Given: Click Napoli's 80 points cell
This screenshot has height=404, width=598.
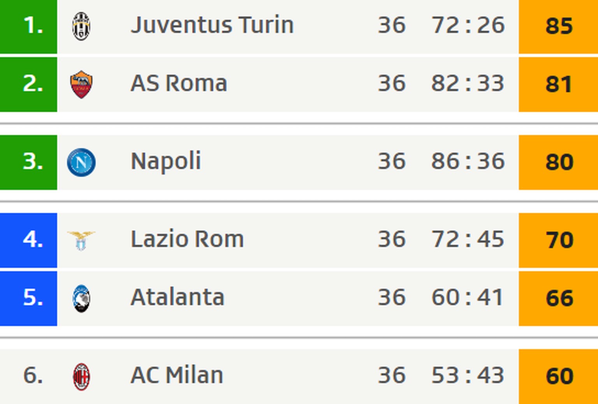Looking at the screenshot, I should pos(558,162).
